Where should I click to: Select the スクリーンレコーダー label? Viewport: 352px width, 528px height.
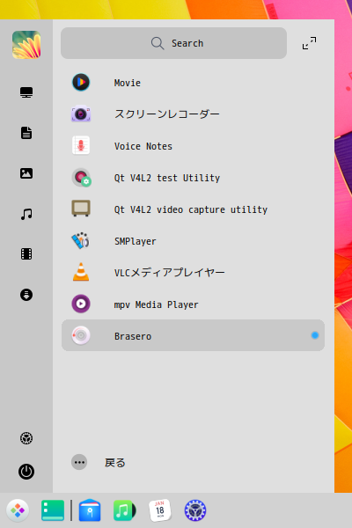tap(166, 114)
